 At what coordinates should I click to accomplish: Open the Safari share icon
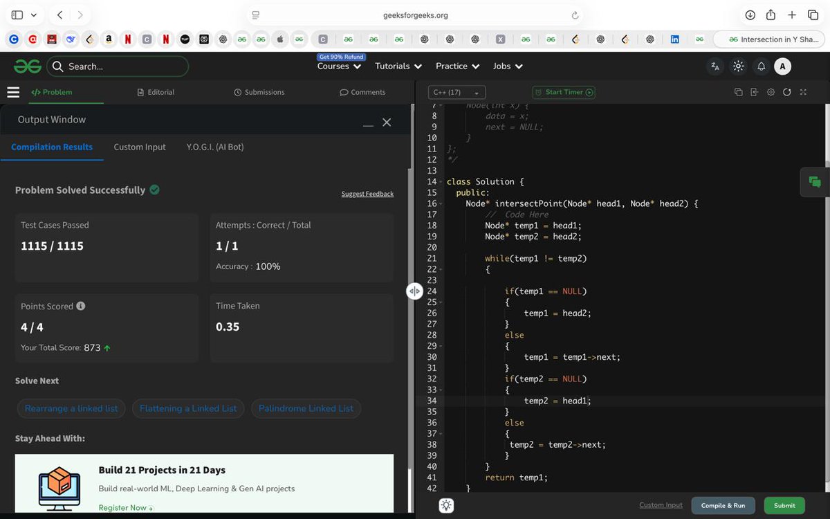click(x=771, y=15)
